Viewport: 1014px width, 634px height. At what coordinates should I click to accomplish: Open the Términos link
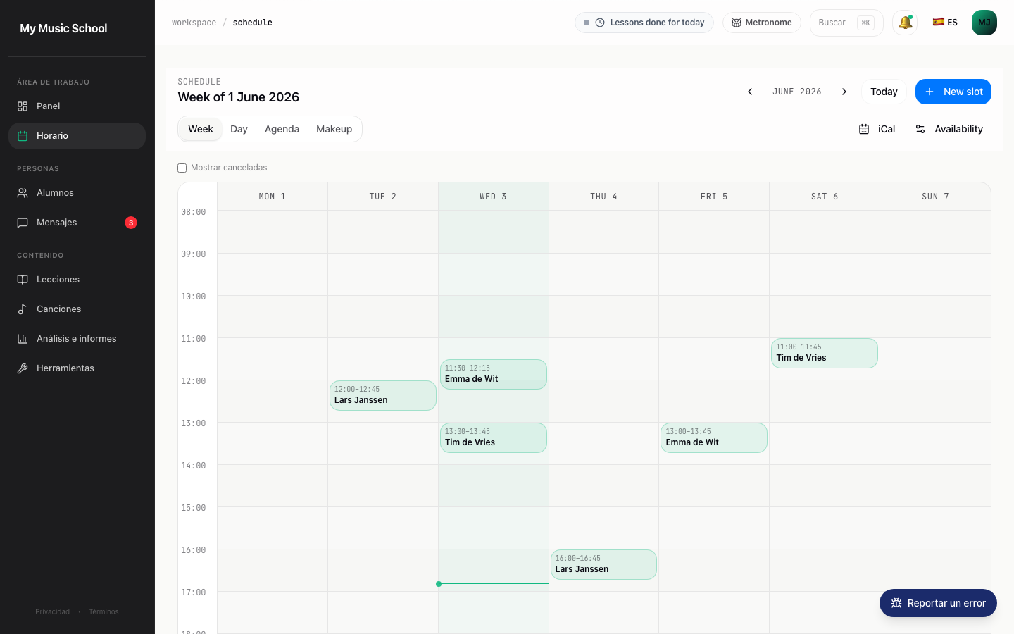(x=104, y=612)
